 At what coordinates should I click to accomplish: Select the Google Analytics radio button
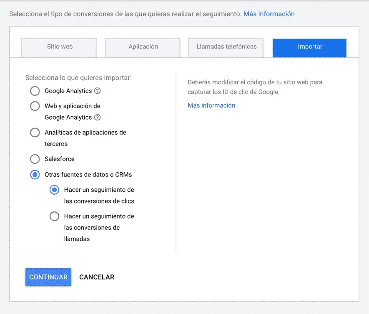(35, 91)
